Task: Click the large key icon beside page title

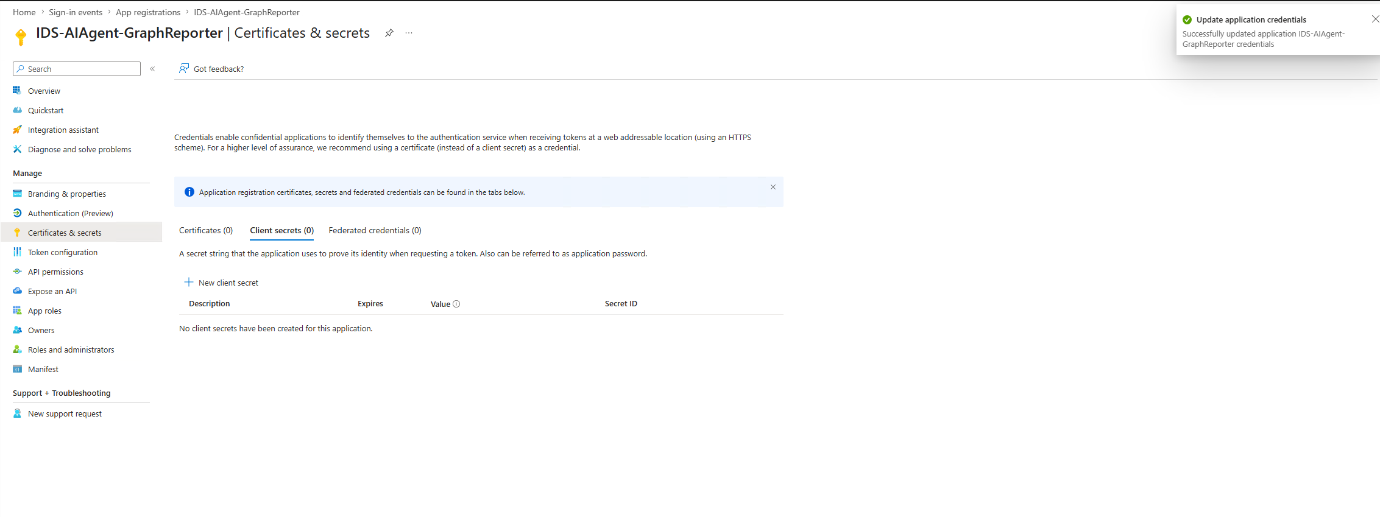Action: click(x=21, y=37)
